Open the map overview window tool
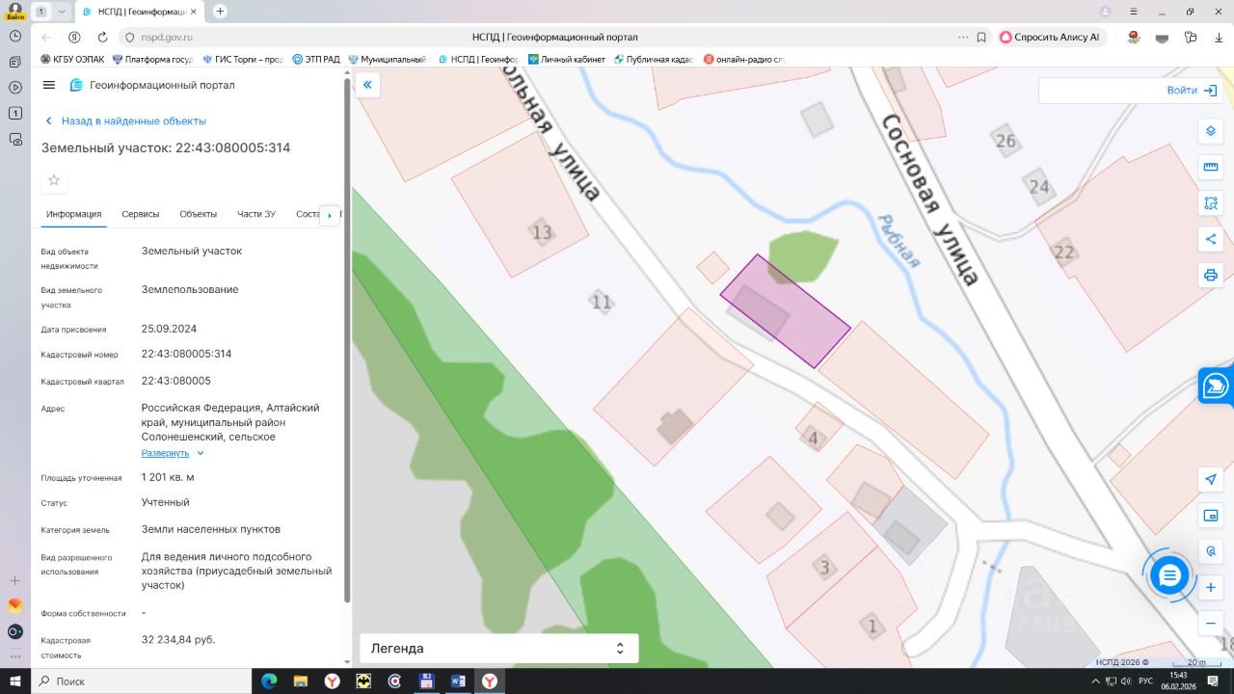 click(1211, 516)
